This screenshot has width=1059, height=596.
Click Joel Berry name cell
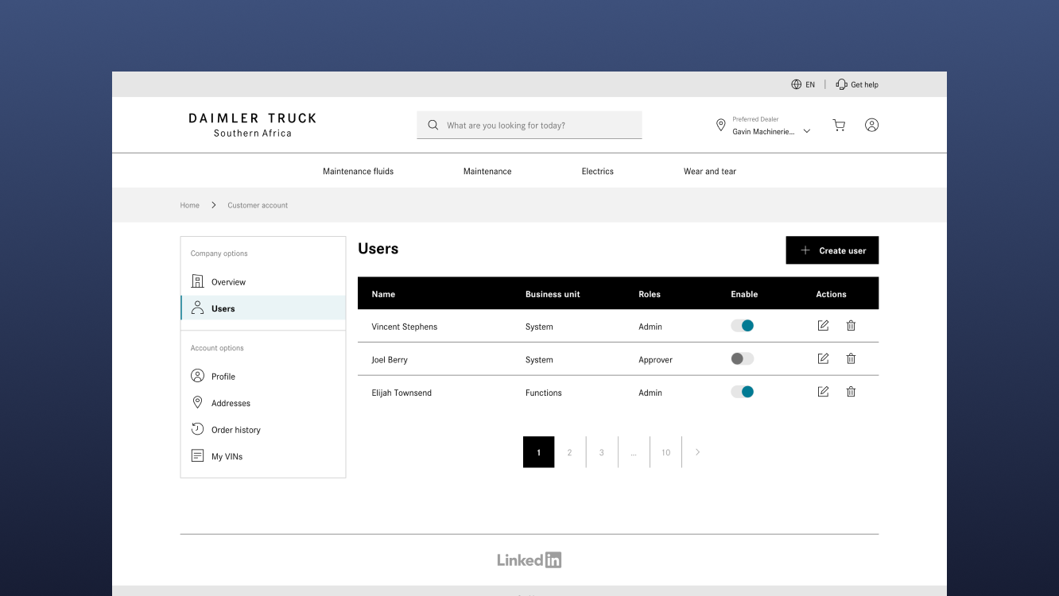390,360
